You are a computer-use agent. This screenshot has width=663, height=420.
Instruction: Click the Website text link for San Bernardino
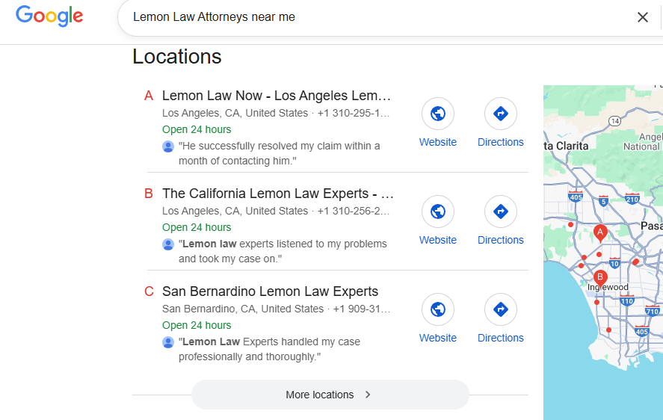[x=438, y=338]
